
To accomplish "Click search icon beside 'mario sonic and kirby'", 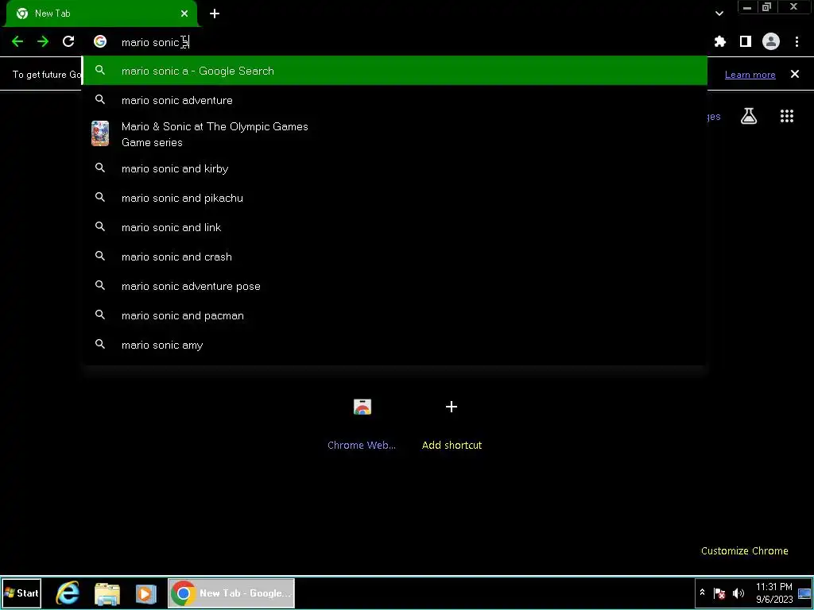I will (99, 168).
